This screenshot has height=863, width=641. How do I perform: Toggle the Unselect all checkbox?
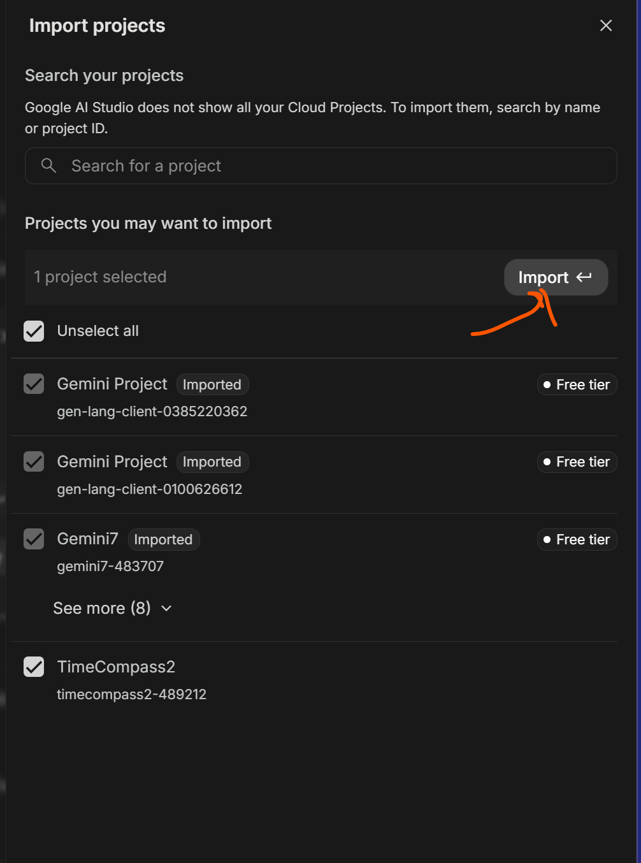pyautogui.click(x=34, y=331)
